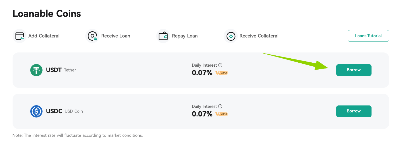398x144 pixels.
Task: Open the Loans Tutorial
Action: point(368,36)
